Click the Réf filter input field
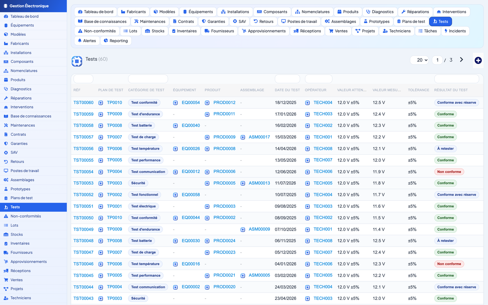This screenshot has height=305, width=488. [83, 79]
